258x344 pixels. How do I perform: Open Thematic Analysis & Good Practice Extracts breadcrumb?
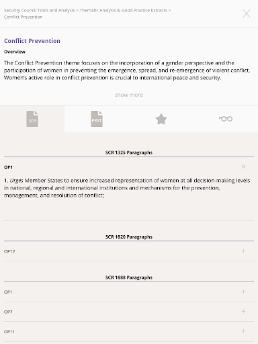click(124, 10)
